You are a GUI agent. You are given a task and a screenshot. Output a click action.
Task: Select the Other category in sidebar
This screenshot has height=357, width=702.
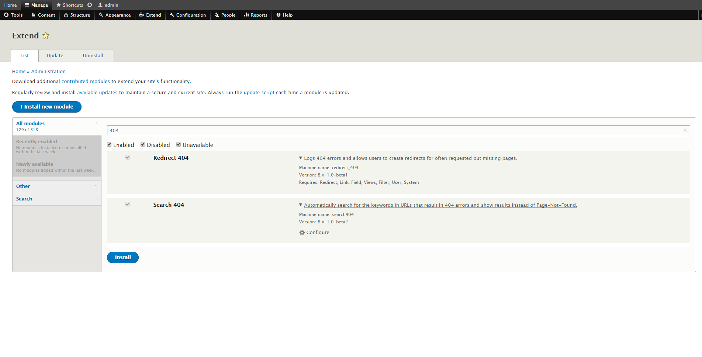(23, 186)
